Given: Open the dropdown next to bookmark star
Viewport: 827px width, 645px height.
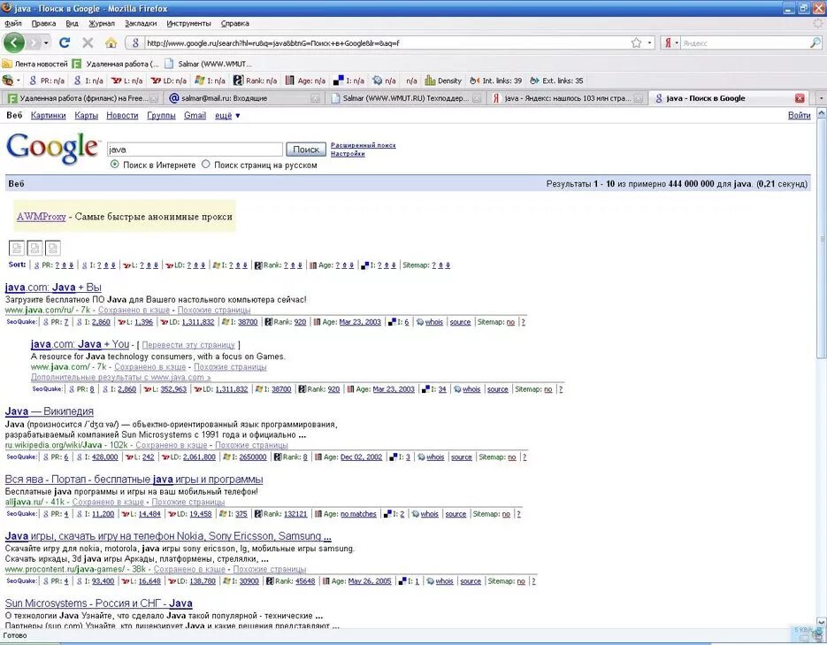Looking at the screenshot, I should point(650,42).
